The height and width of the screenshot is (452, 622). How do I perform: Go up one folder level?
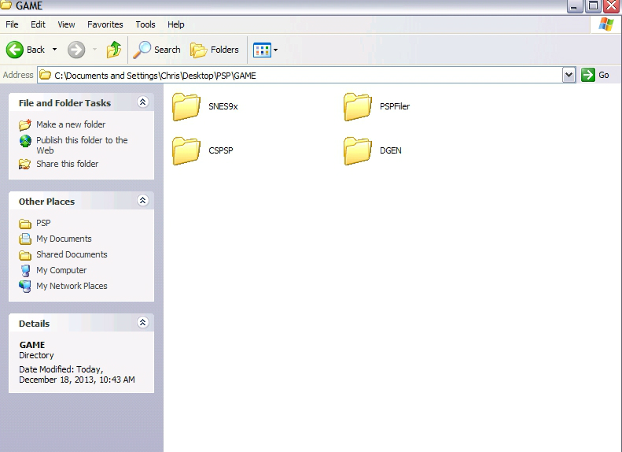(x=114, y=50)
